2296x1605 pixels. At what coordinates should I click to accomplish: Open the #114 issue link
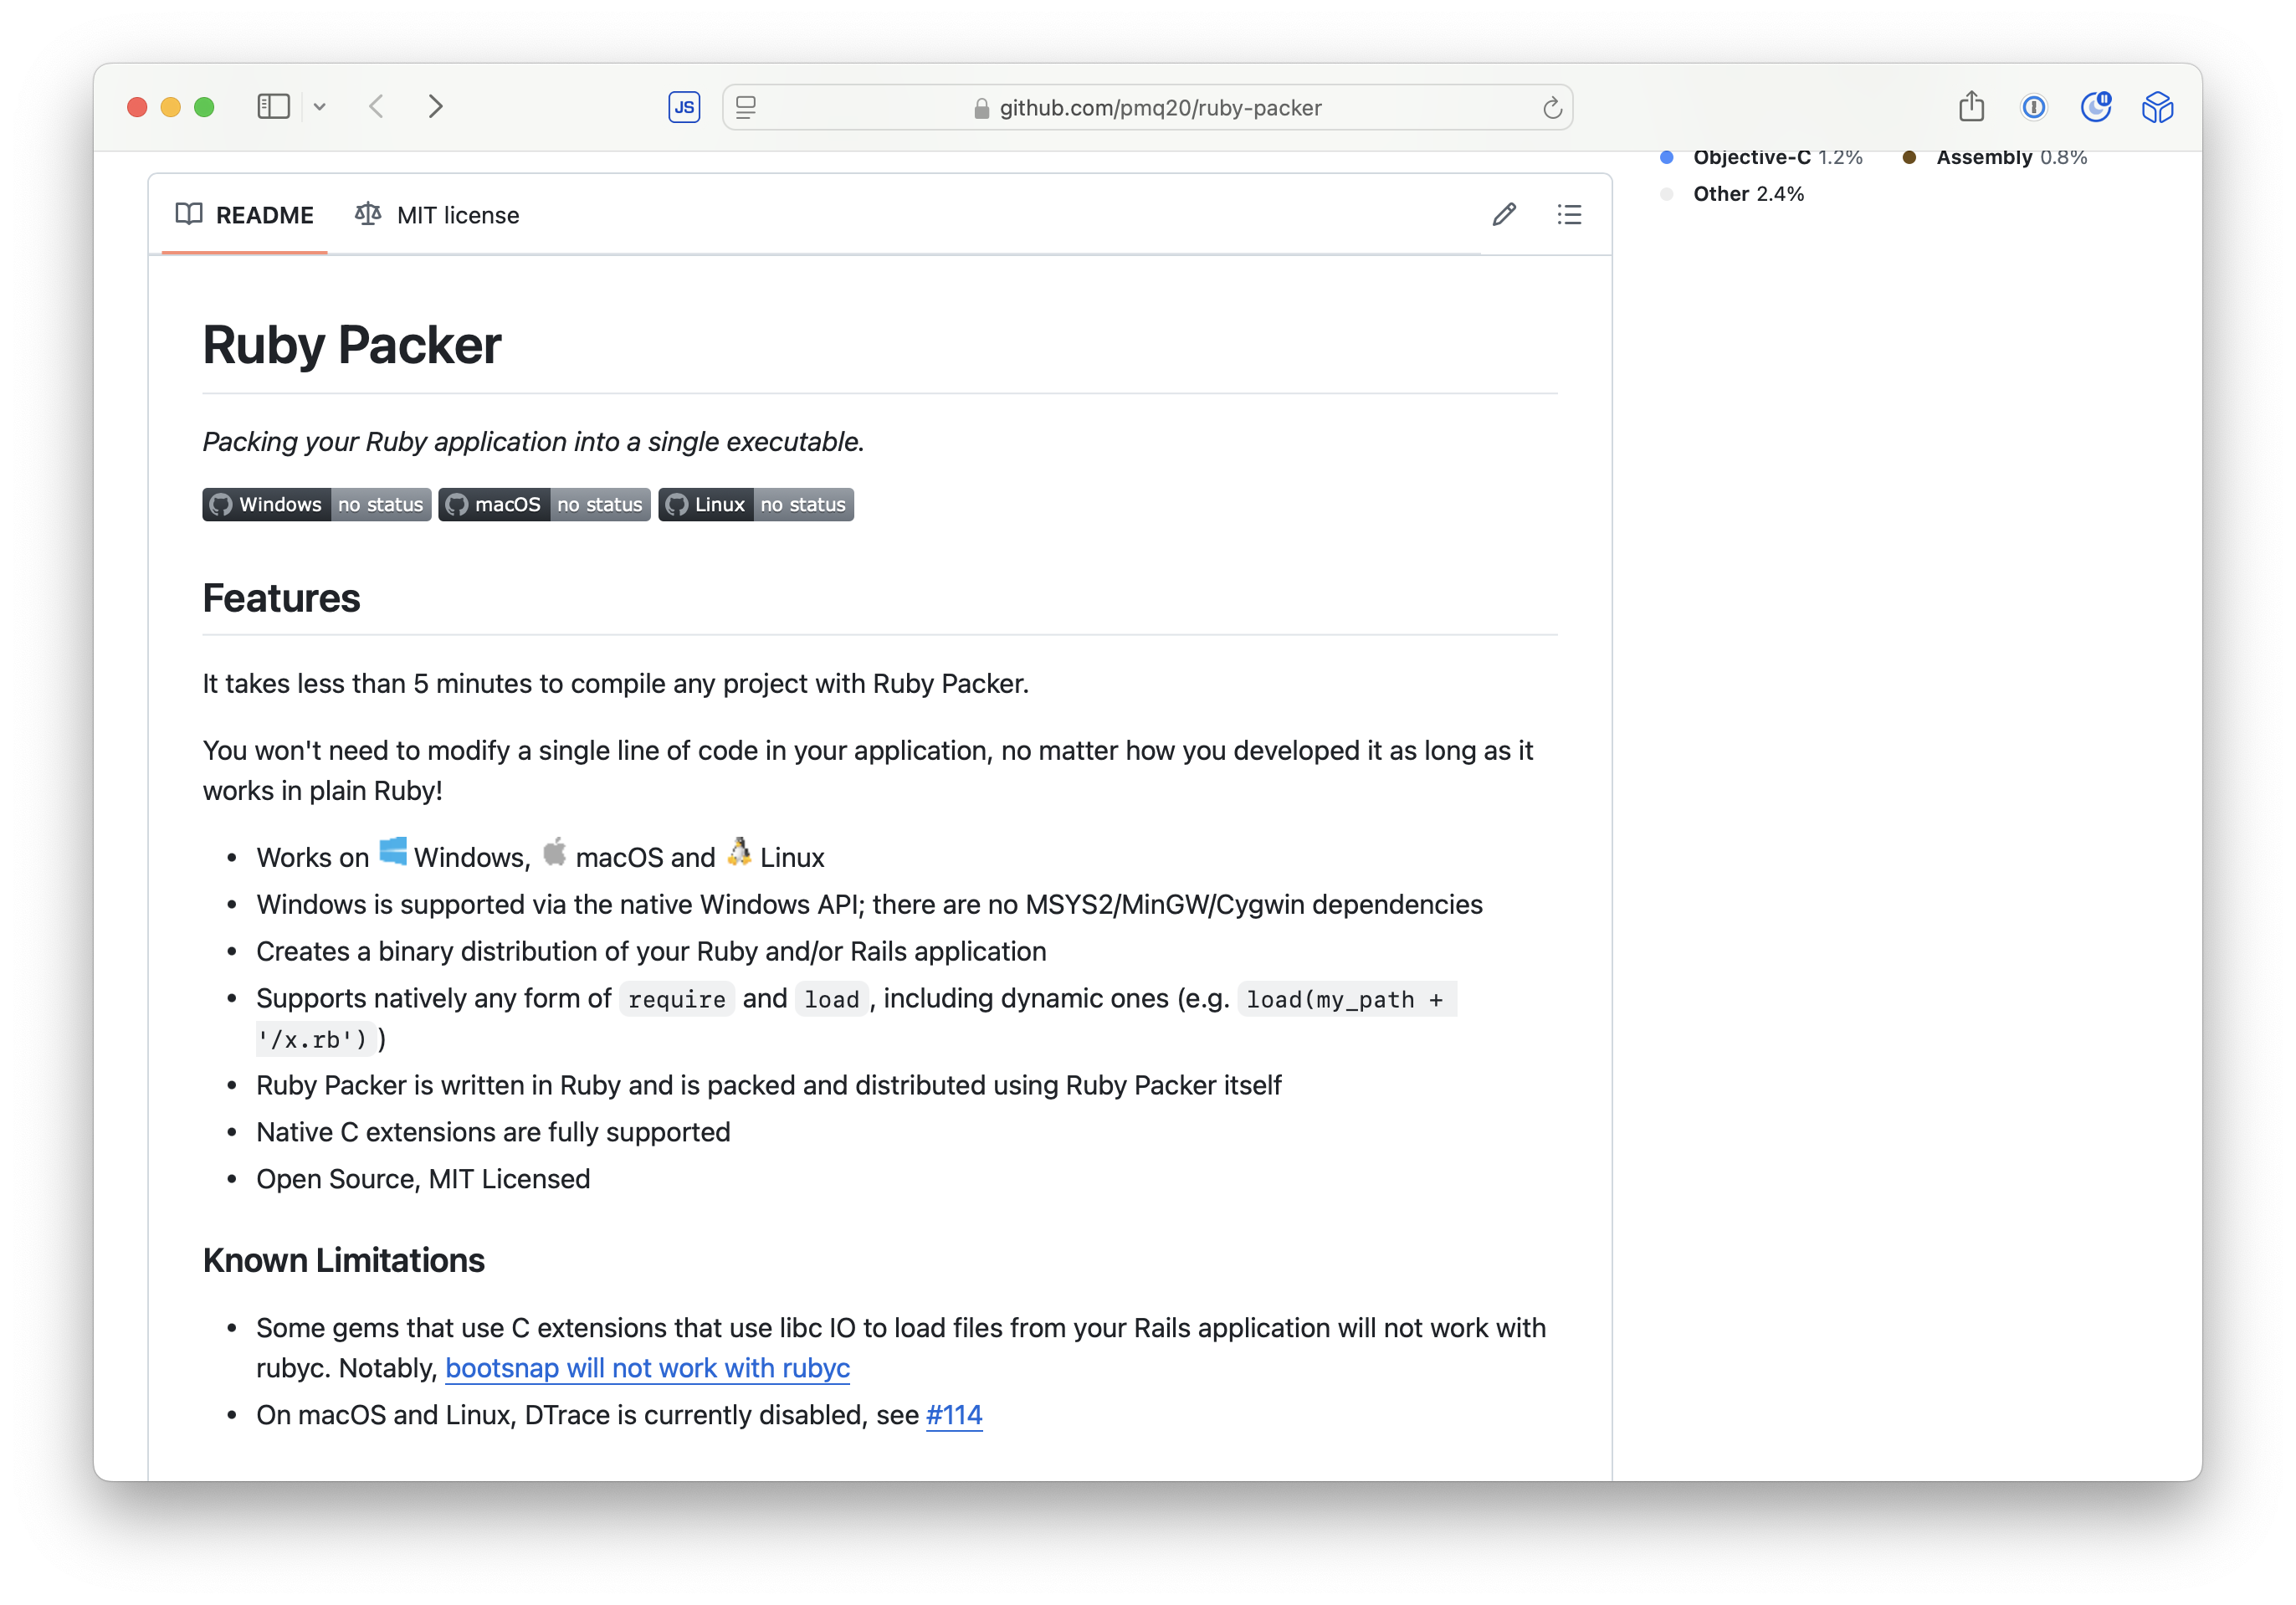point(954,1414)
